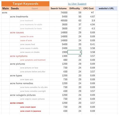This screenshot has height=115, width=119.
Task: Select the 'CPC Cost' column header
Action: (88, 8)
